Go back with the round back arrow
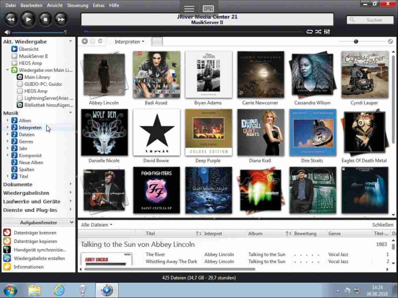Viewport: 398px width, 298px height. click(85, 41)
